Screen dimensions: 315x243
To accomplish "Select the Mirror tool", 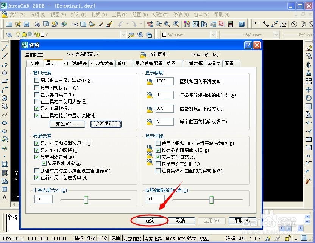I will (x=309, y=65).
